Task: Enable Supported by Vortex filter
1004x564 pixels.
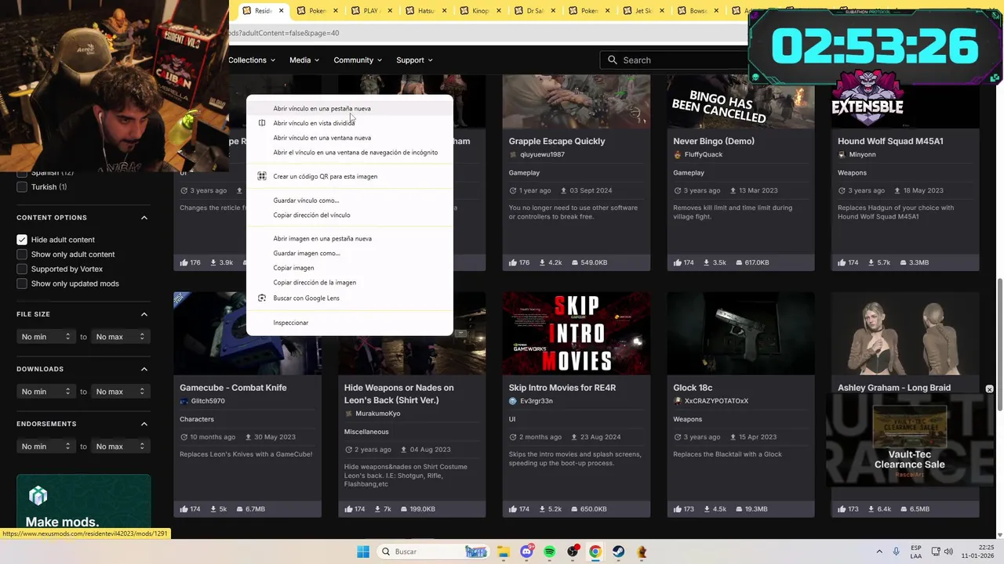Action: 22,269
